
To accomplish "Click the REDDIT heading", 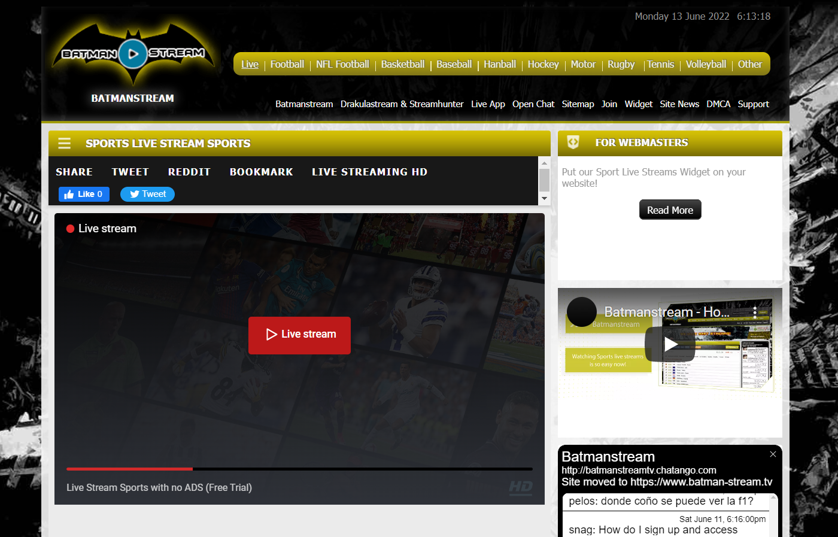I will pos(189,172).
